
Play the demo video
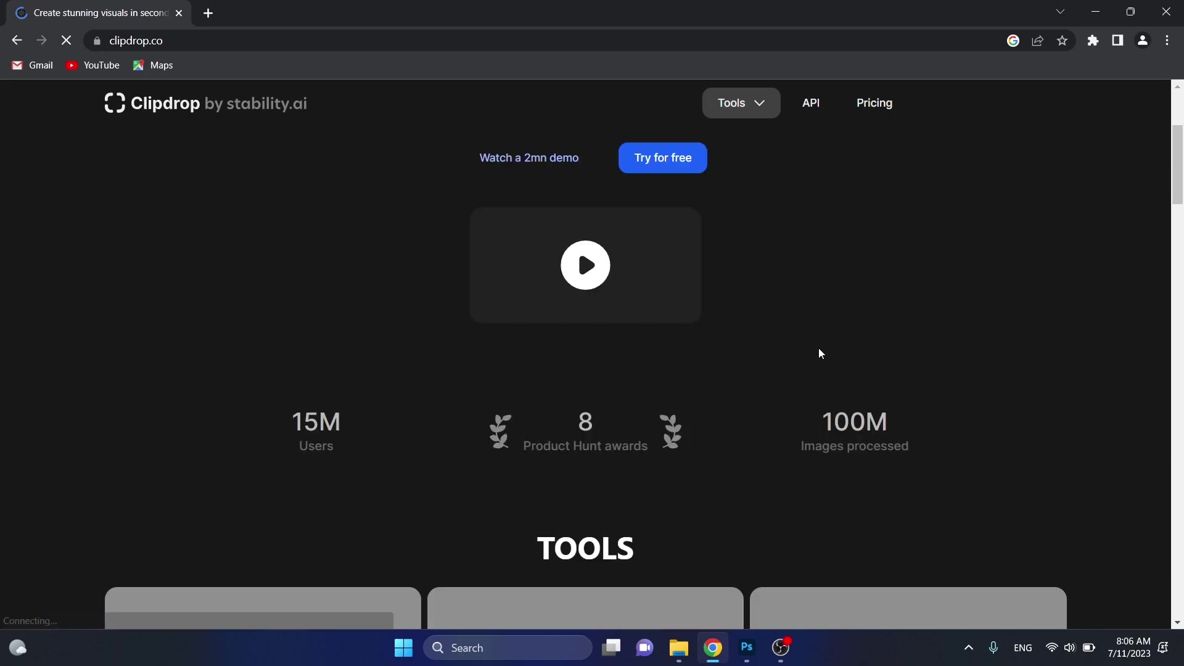pyautogui.click(x=585, y=265)
